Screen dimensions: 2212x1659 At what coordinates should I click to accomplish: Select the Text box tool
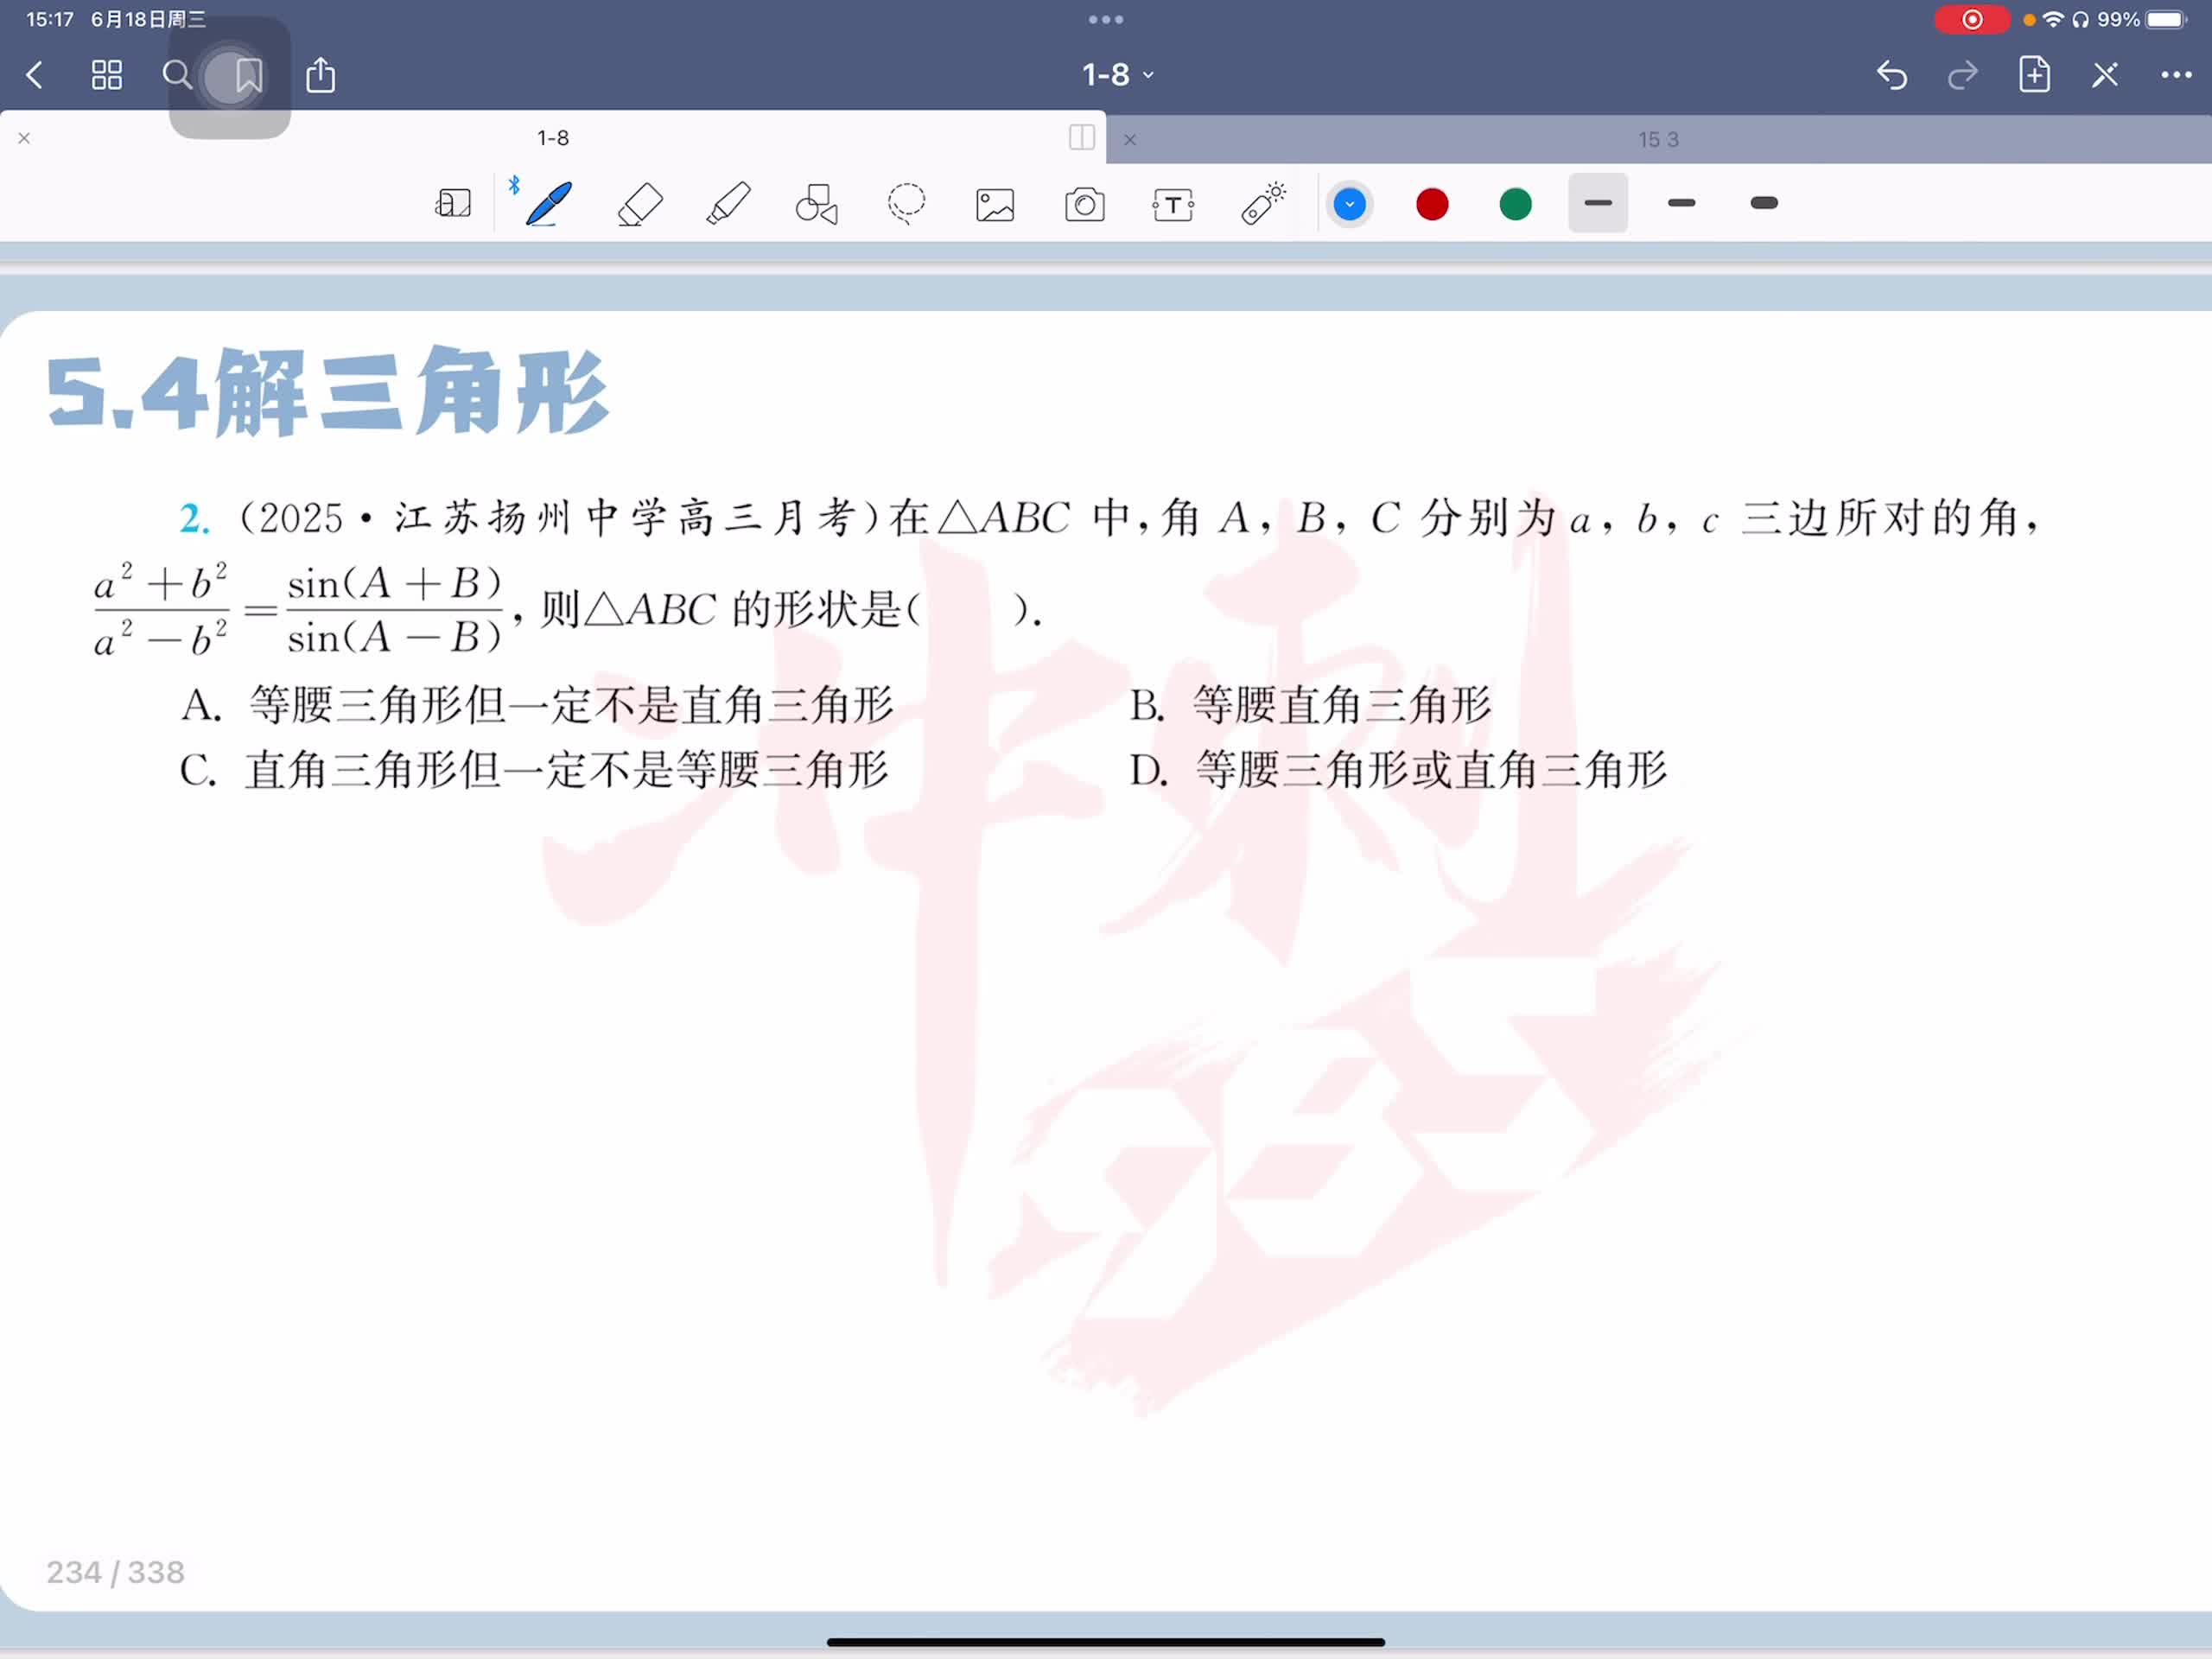tap(1173, 205)
